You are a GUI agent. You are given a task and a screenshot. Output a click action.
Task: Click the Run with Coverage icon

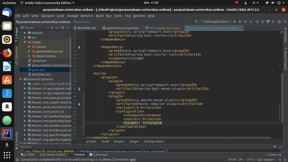point(245,22)
